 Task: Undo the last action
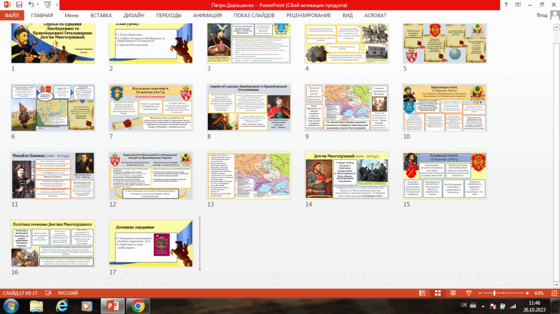31,5
